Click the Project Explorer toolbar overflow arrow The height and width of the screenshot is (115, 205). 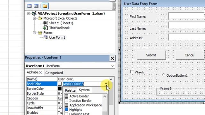tap(114, 6)
